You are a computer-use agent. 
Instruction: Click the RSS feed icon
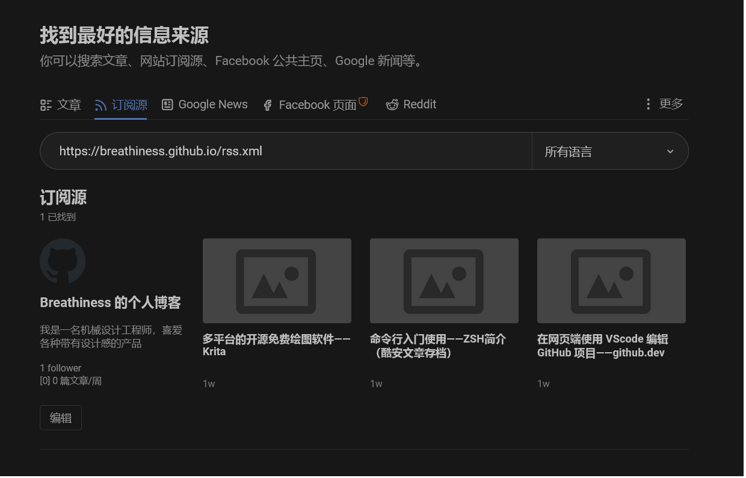(x=100, y=105)
